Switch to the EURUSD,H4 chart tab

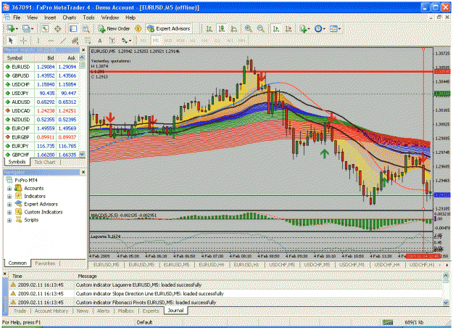(x=211, y=265)
